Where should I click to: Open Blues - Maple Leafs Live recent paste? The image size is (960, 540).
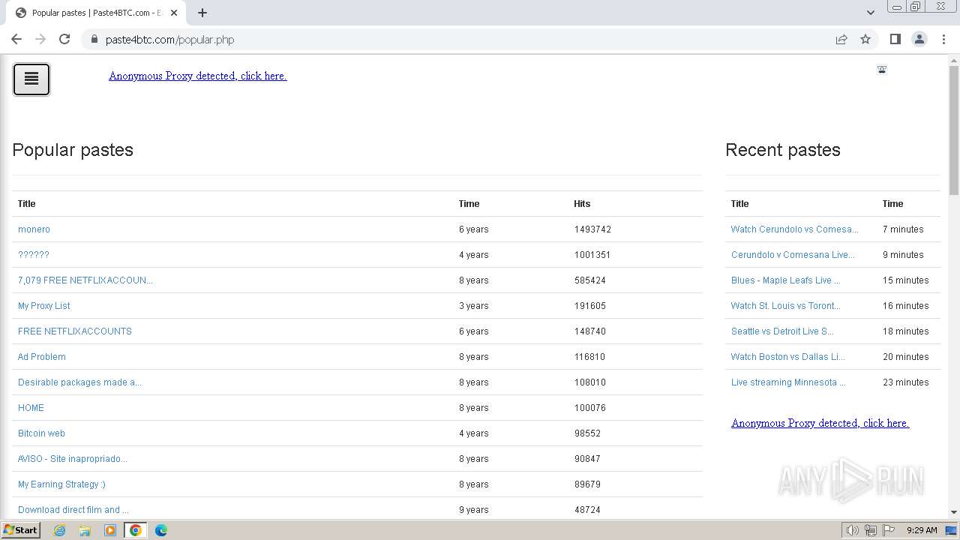[x=786, y=280]
